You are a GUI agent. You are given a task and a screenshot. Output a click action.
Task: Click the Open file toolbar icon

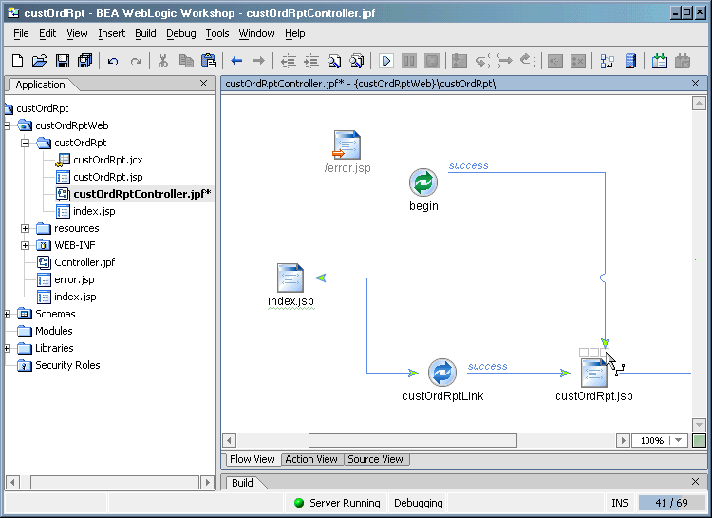point(40,61)
